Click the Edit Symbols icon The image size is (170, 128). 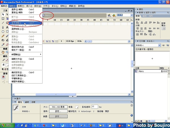pyautogui.click(x=113, y=15)
